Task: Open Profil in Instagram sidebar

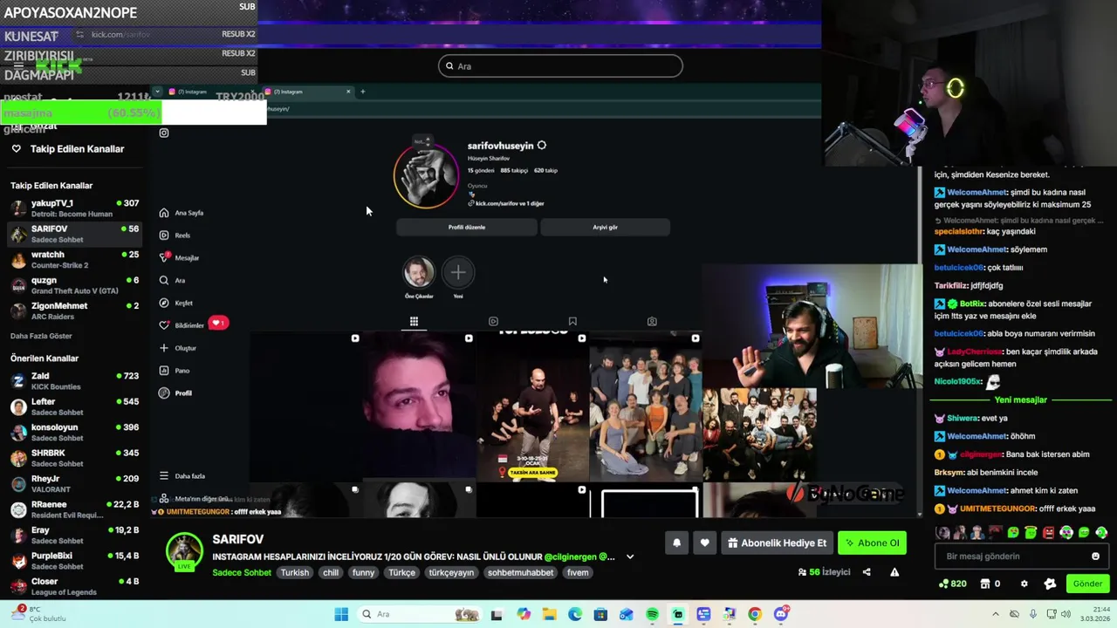Action: coord(175,393)
